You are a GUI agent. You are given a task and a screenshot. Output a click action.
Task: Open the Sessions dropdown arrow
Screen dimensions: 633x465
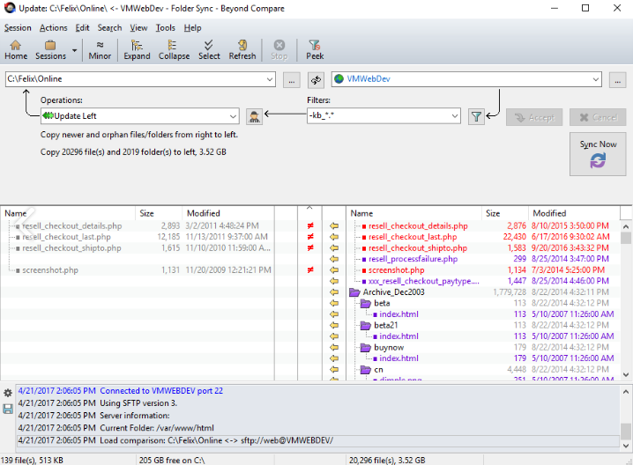coord(74,50)
